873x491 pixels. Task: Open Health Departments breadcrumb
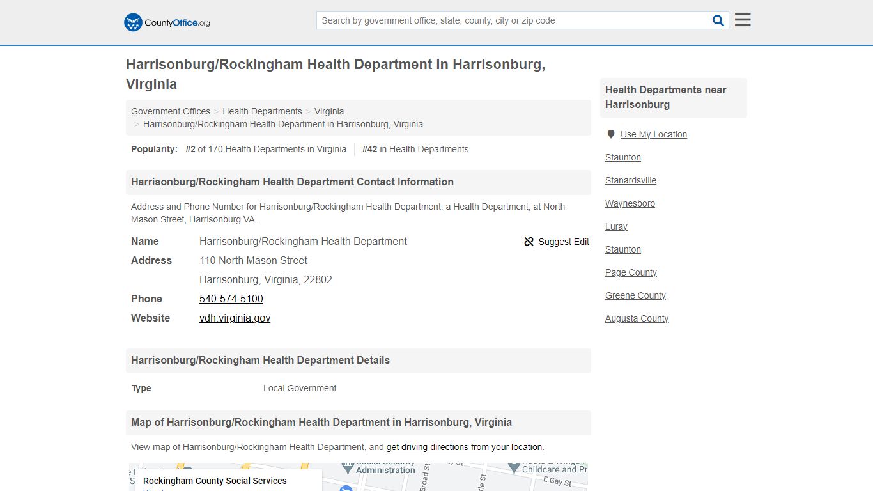[x=262, y=111]
